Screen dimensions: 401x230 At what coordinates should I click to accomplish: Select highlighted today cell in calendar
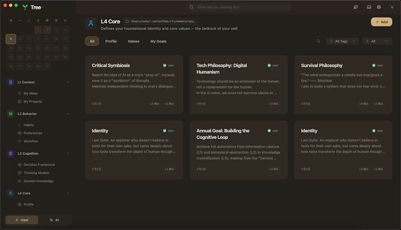click(x=11, y=39)
